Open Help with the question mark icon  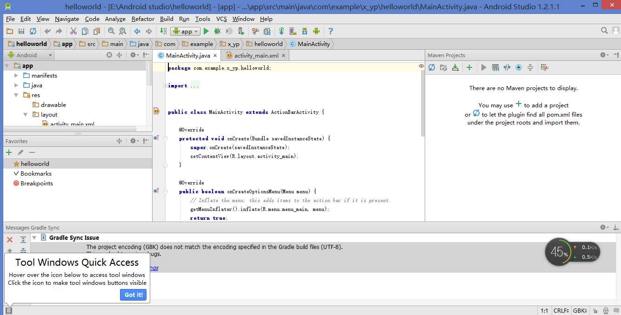(331, 31)
